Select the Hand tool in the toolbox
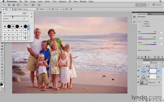 [2, 76]
